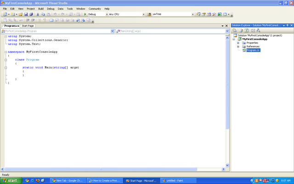The image size is (294, 184).
Task: Click the horizontal scrollbar right arrow in editor
Action: pos(223,169)
